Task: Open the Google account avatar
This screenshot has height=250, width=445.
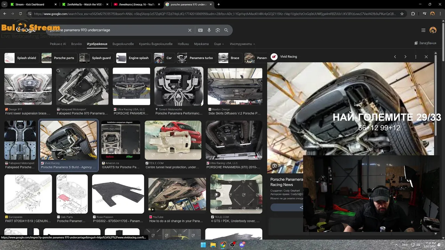Action: [x=433, y=30]
